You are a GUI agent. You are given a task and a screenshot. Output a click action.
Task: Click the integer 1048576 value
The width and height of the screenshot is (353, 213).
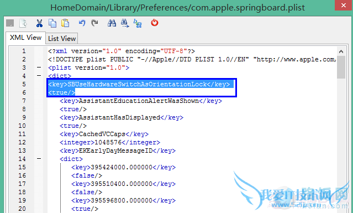click(110, 142)
